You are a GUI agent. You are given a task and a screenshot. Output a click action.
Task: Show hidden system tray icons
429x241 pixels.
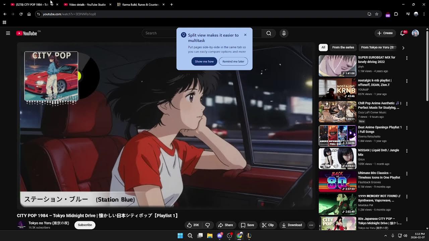(x=385, y=236)
